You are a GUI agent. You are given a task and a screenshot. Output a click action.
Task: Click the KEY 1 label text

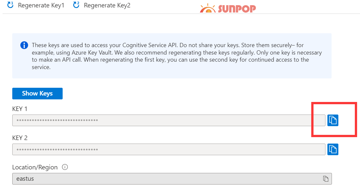click(20, 109)
